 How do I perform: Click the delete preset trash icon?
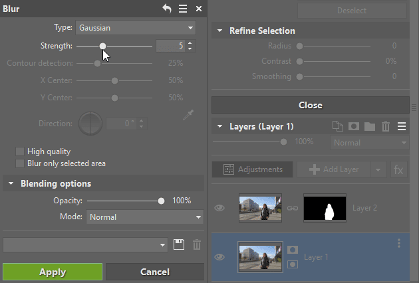[197, 244]
